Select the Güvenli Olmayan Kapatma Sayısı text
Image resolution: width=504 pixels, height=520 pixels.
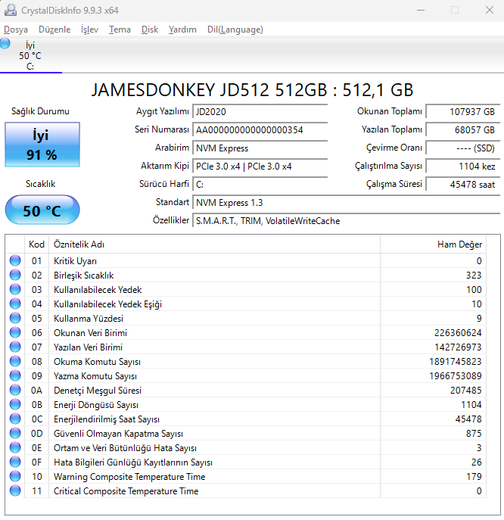click(118, 434)
